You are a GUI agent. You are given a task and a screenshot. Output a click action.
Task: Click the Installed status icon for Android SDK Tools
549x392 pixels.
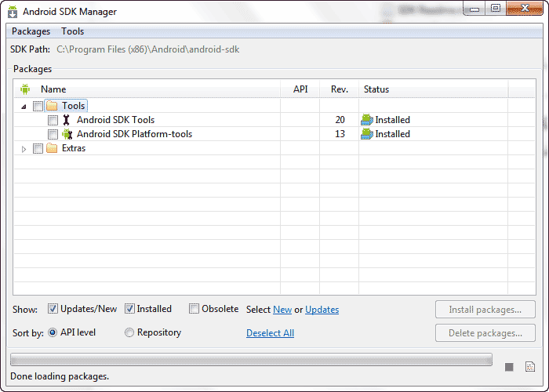pyautogui.click(x=366, y=120)
